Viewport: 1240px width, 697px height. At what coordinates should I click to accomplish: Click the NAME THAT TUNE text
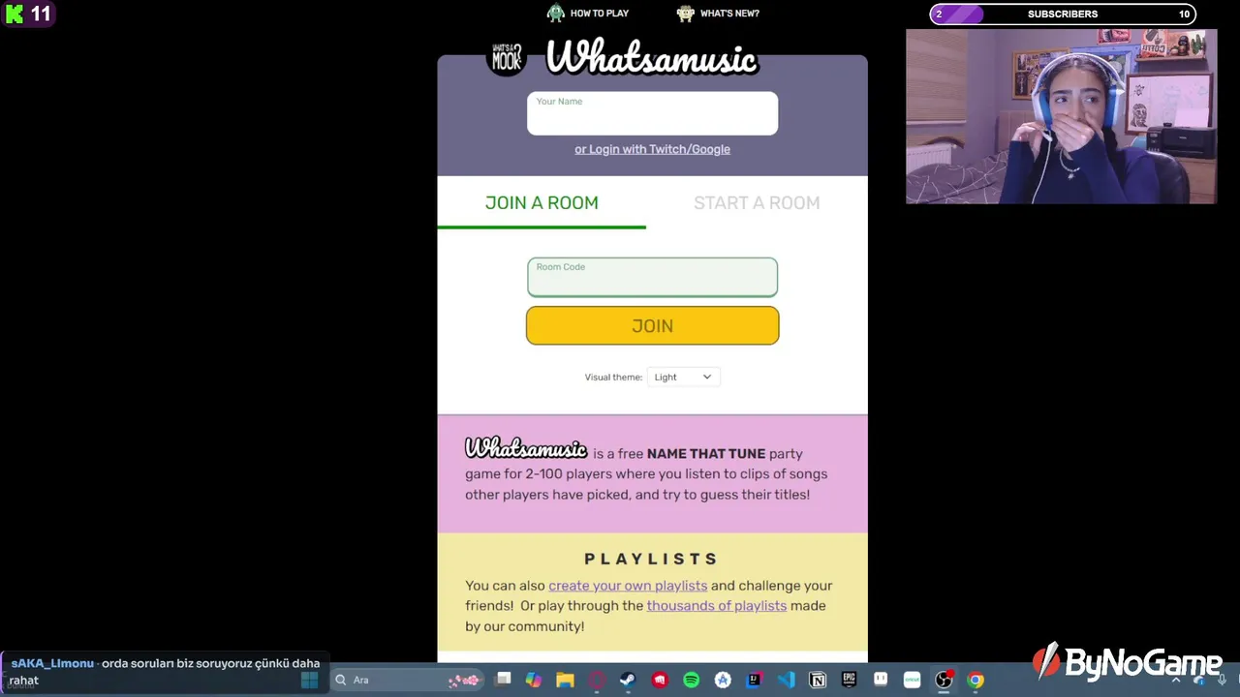(x=706, y=453)
